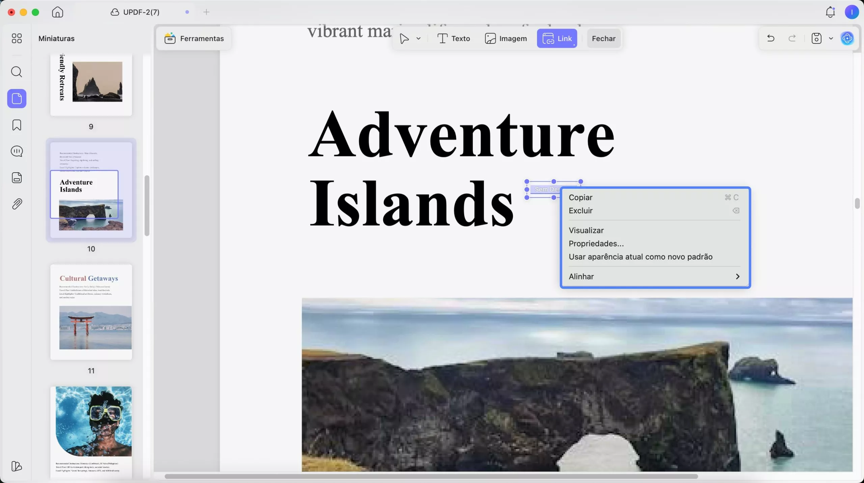Open the four-squares grid icon in the sidebar
The width and height of the screenshot is (864, 483).
(x=17, y=38)
